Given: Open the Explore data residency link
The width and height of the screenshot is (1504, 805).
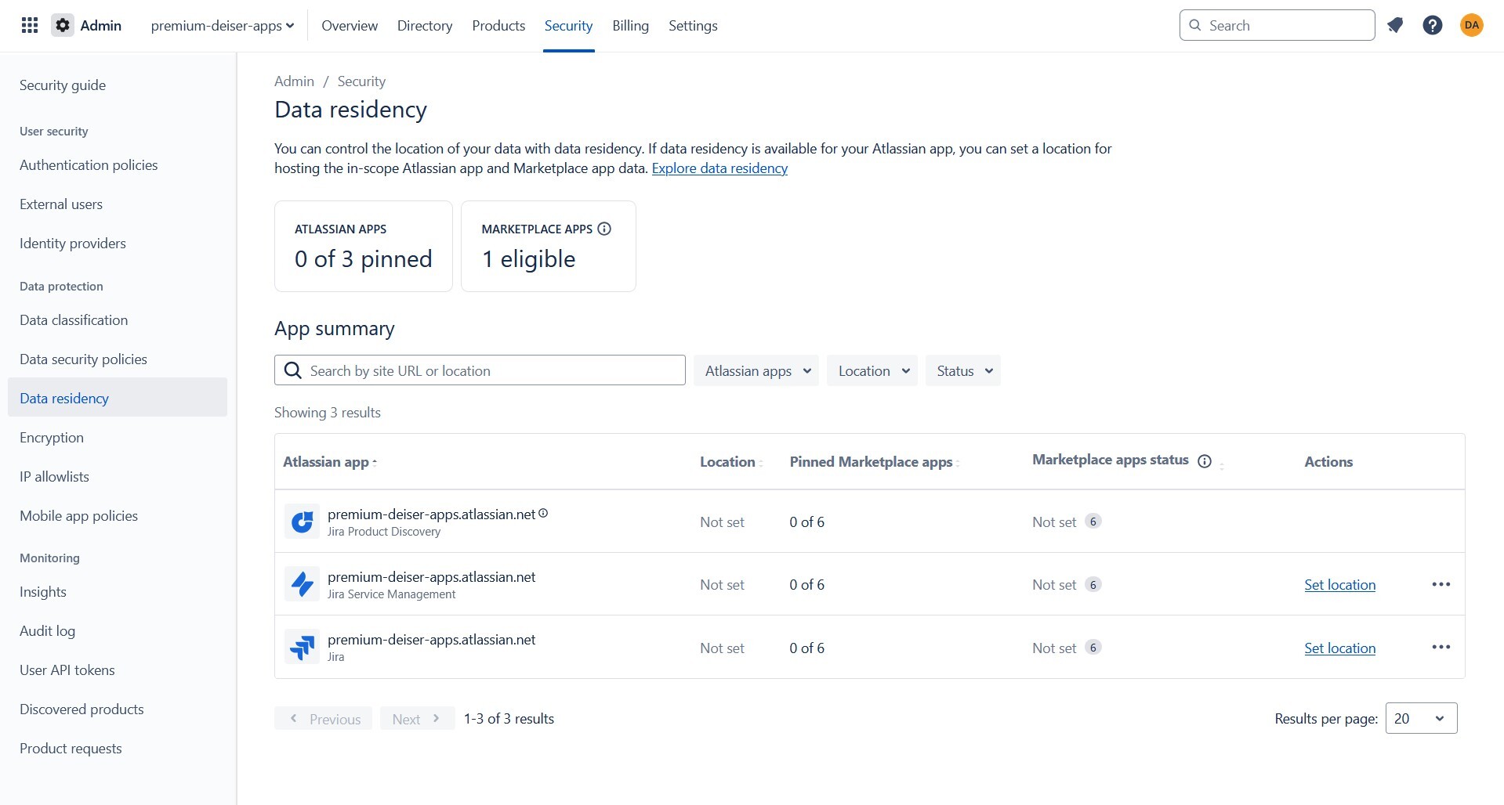Looking at the screenshot, I should tap(719, 168).
